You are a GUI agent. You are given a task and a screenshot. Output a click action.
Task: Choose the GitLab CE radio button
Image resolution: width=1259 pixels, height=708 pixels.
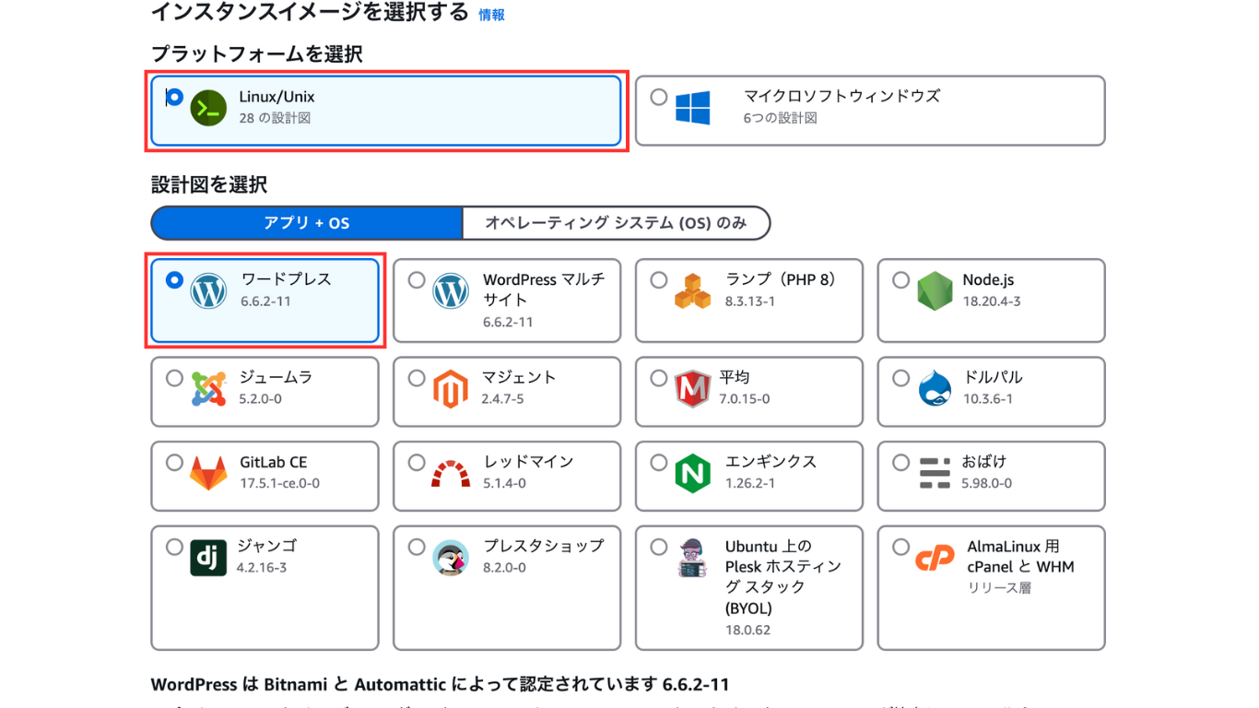174,463
